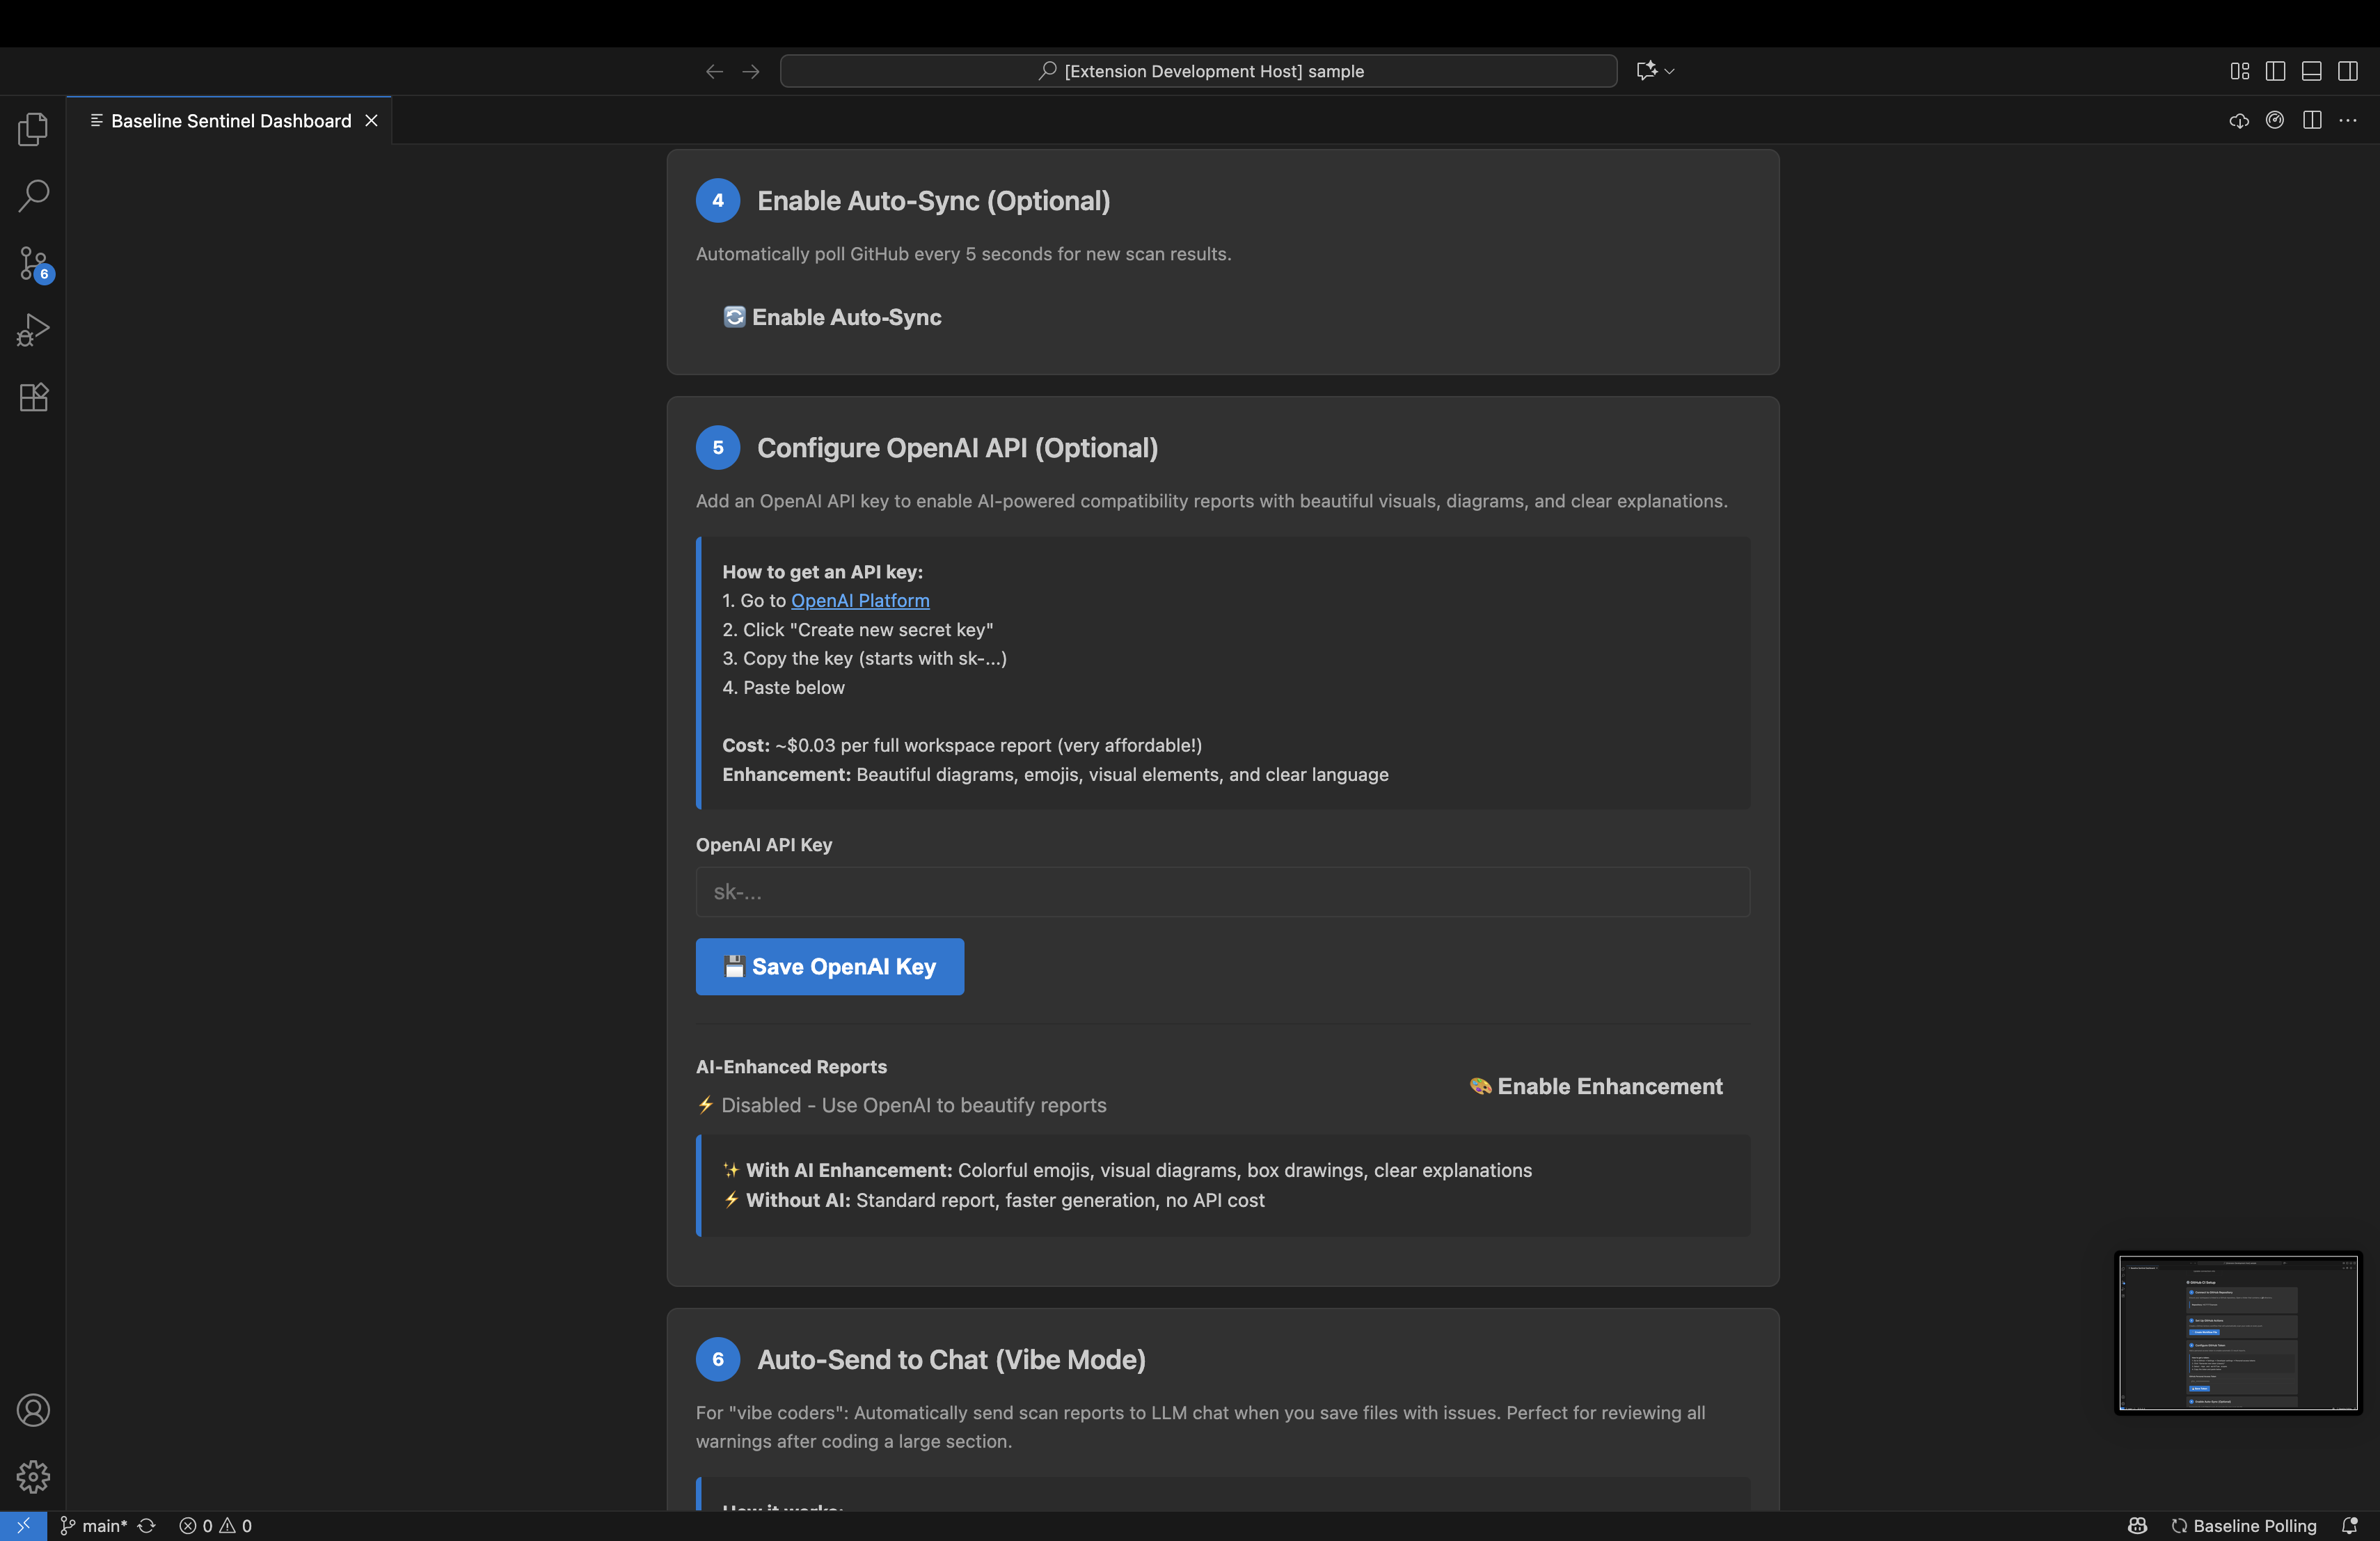Toggle Enable Auto-Sync
Viewport: 2380px width, 1541px height.
click(x=832, y=317)
